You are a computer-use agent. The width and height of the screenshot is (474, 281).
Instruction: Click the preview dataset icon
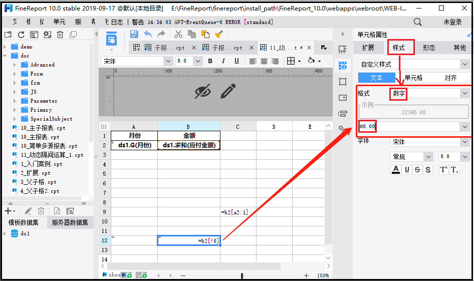tap(57, 211)
